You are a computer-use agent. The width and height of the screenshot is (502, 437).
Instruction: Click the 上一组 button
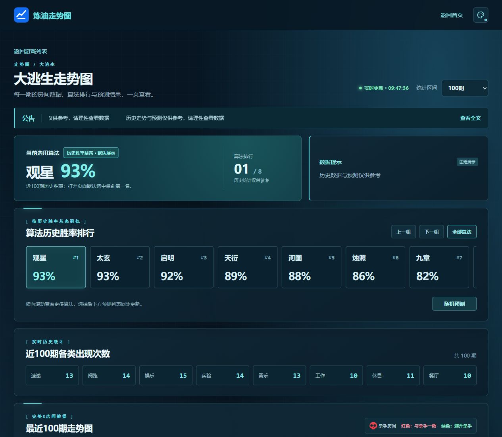(x=404, y=232)
